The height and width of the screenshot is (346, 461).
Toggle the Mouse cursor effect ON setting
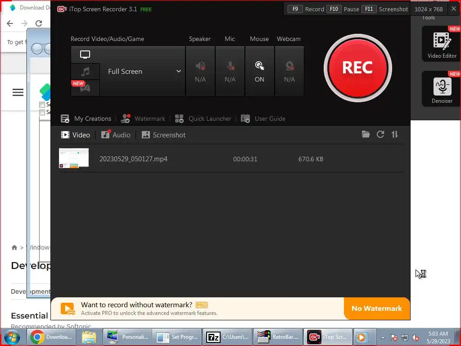point(260,71)
